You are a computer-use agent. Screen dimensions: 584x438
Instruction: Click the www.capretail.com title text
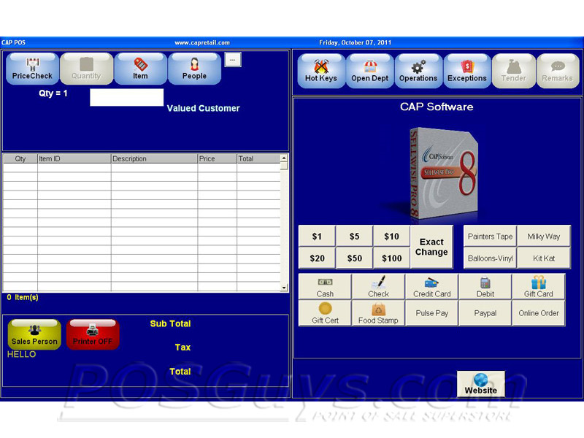[202, 42]
